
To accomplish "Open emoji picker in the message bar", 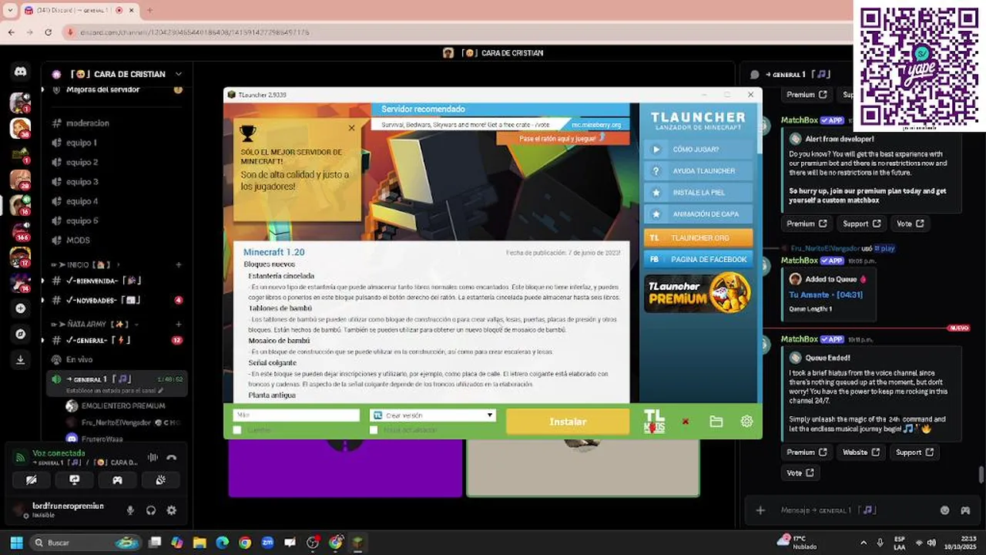I will (x=945, y=510).
